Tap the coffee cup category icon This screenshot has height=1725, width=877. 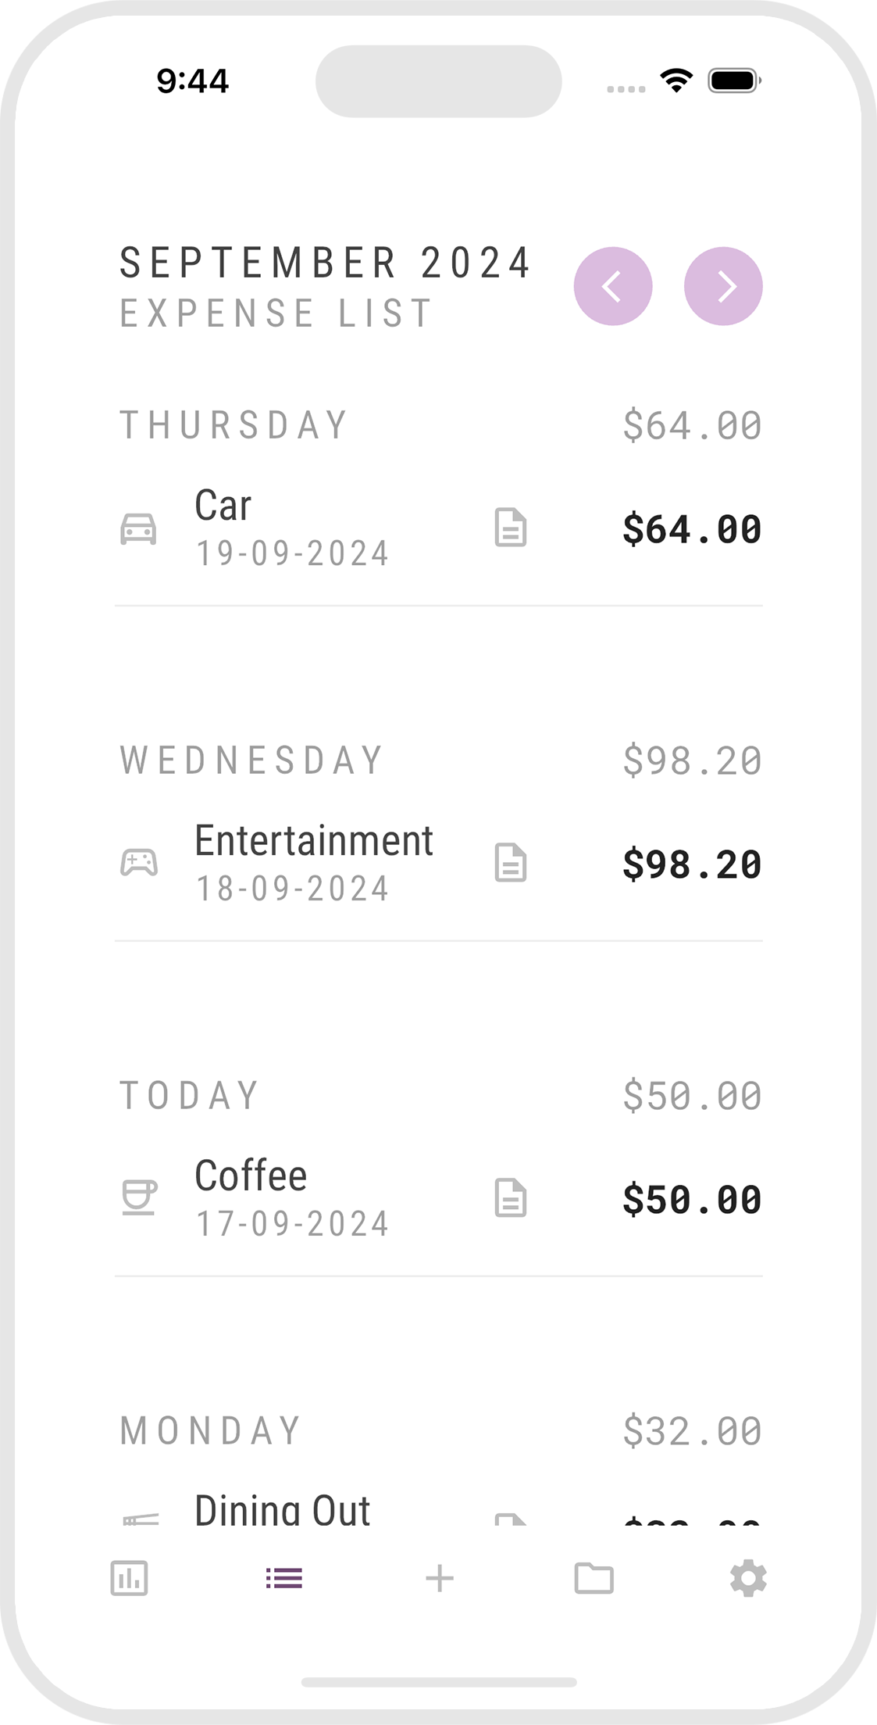point(139,1197)
